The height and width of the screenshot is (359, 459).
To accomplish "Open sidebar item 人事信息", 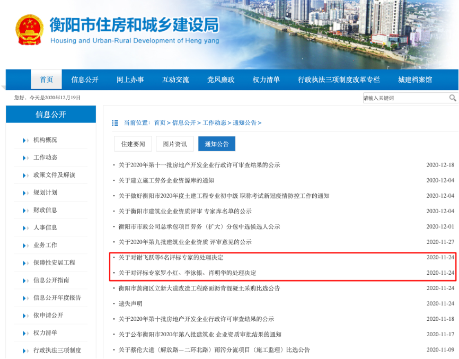I will pos(45,227).
